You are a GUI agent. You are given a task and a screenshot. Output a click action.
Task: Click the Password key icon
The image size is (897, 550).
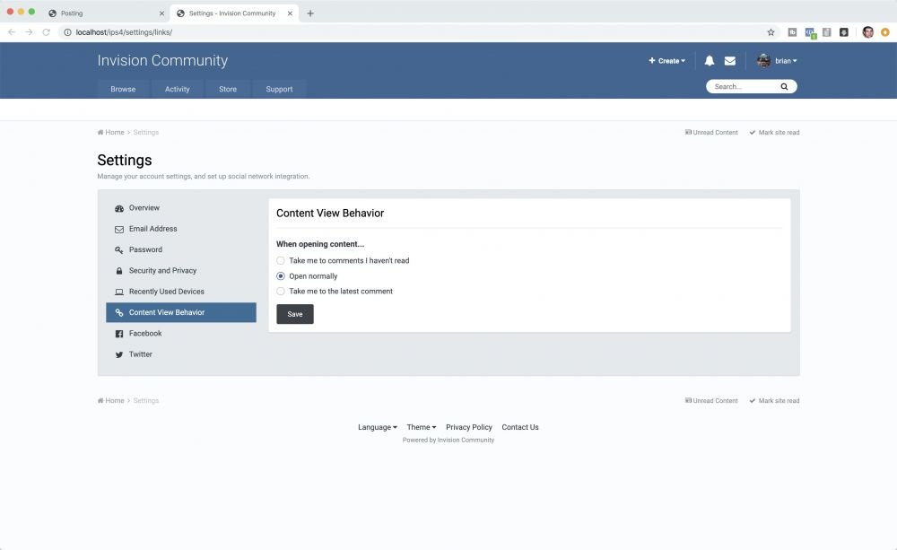[119, 250]
